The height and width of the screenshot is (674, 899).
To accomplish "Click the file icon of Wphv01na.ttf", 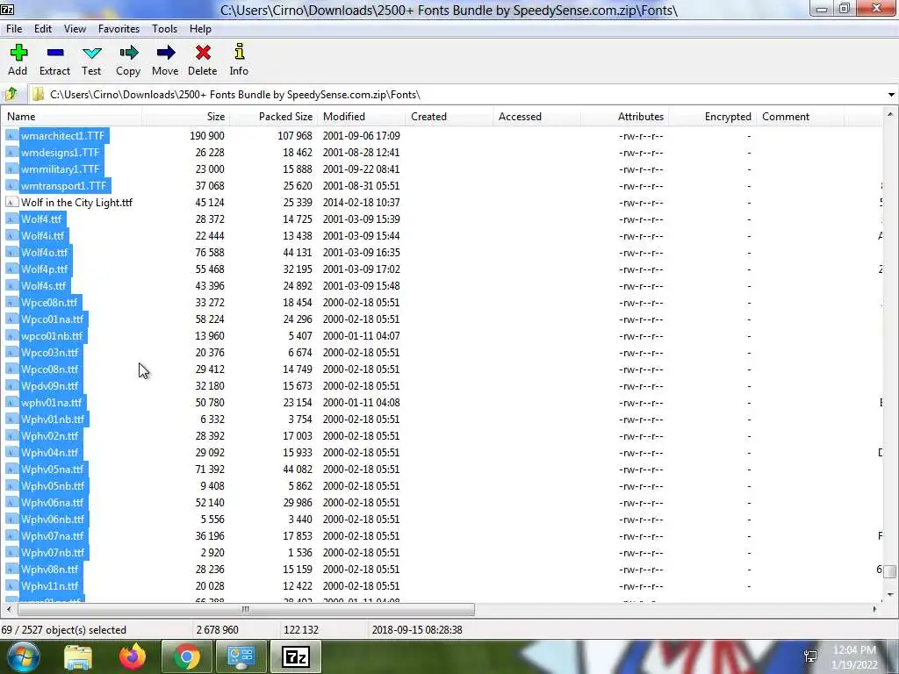I will (x=11, y=402).
